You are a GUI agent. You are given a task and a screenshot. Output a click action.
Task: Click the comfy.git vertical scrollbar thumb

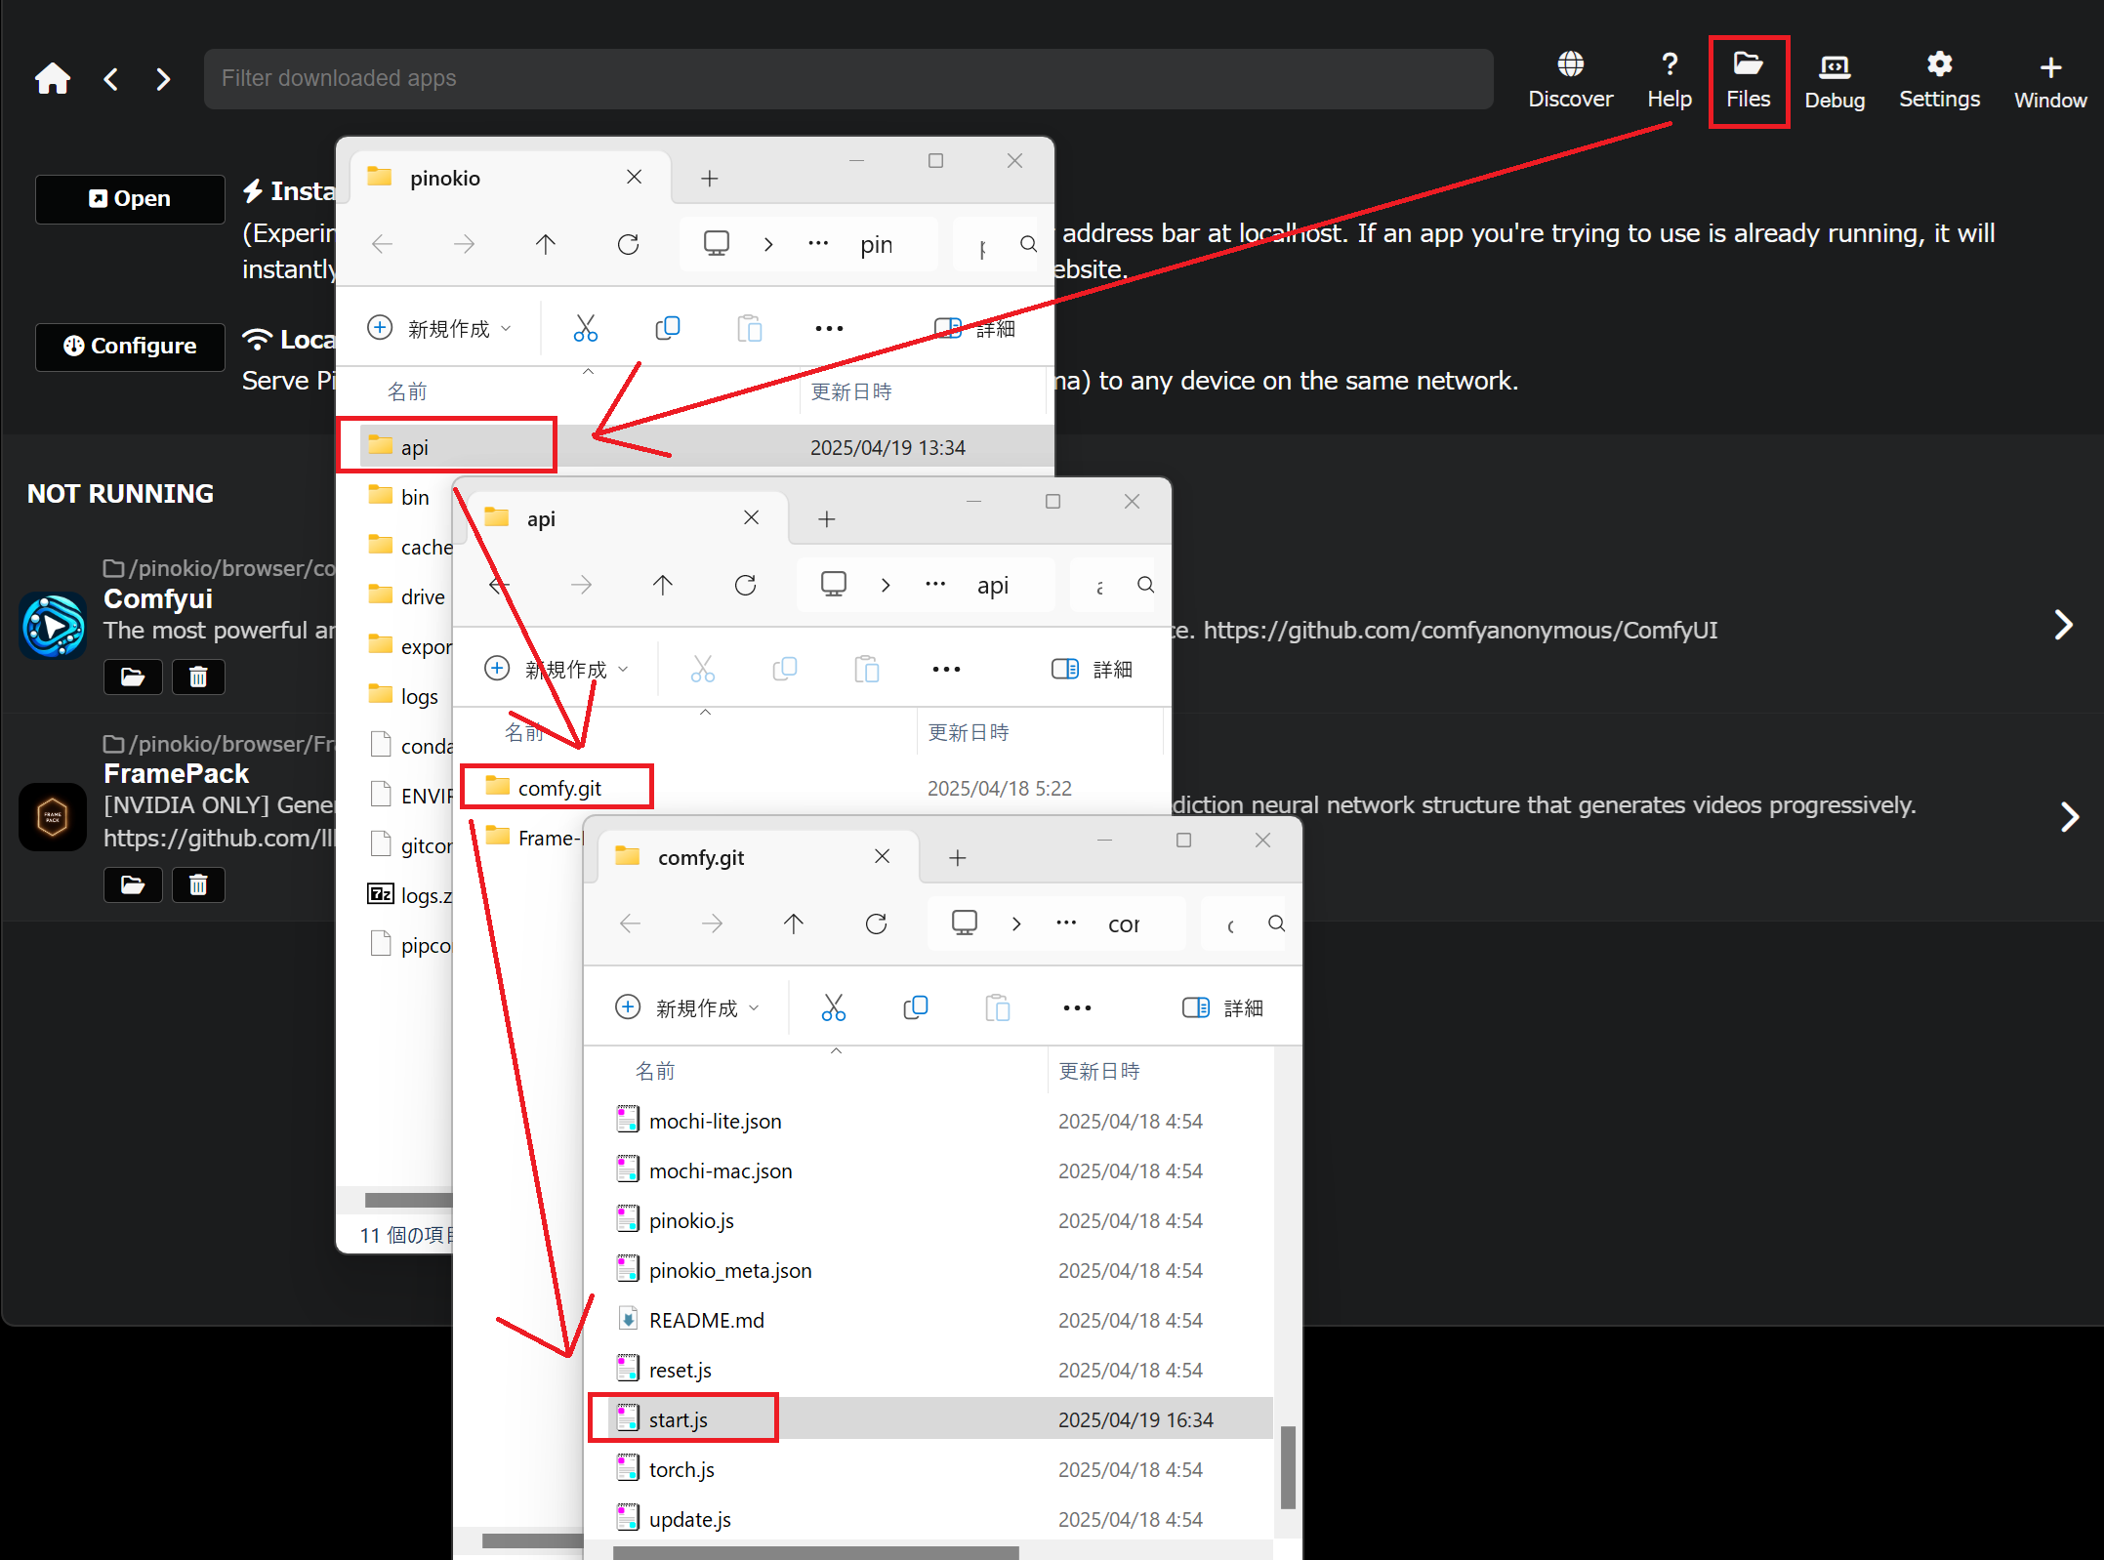1287,1466
